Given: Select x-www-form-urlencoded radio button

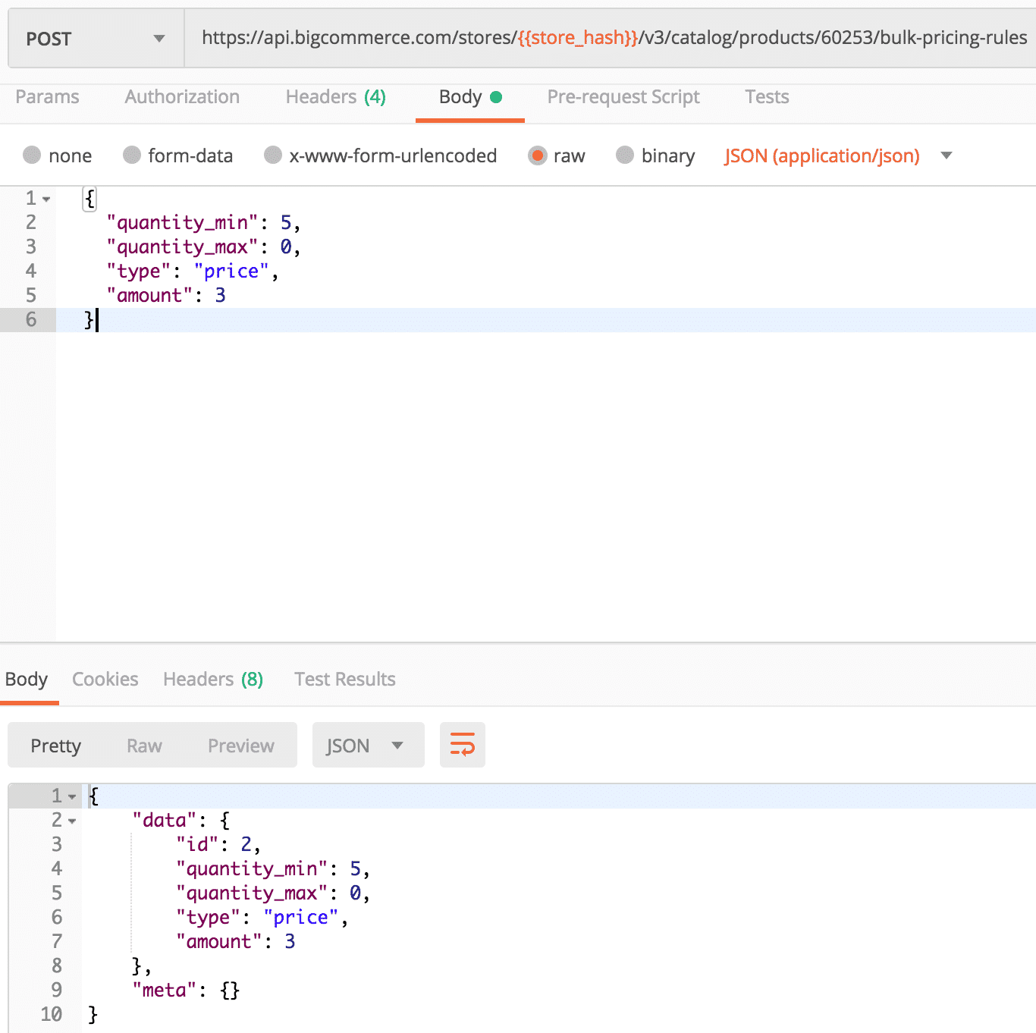Looking at the screenshot, I should click(273, 155).
